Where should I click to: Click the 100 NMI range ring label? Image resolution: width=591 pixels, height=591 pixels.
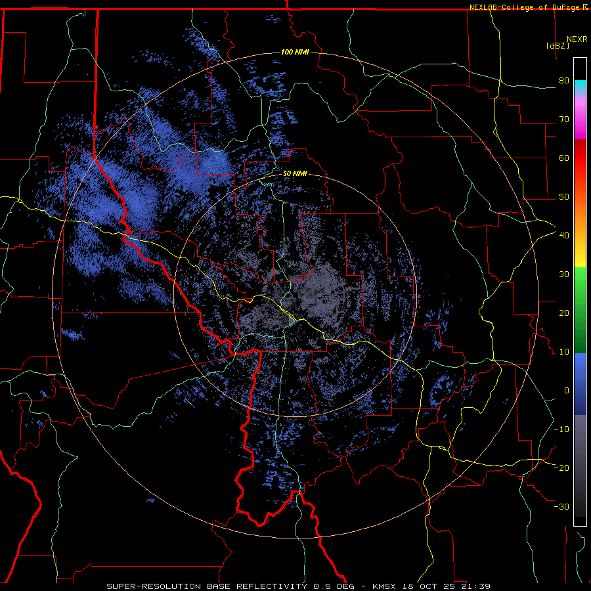click(x=295, y=52)
